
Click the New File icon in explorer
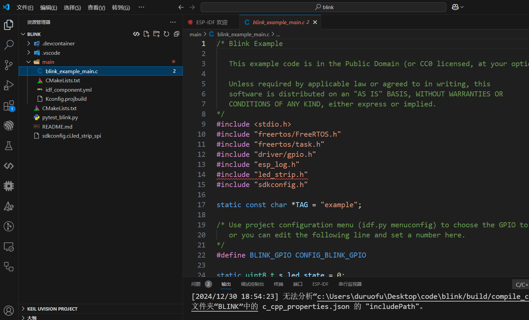[146, 34]
